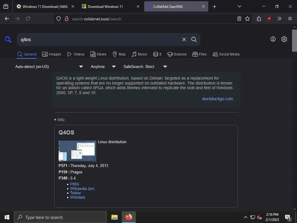Open the Firefox extensions puzzle icon

259,19
